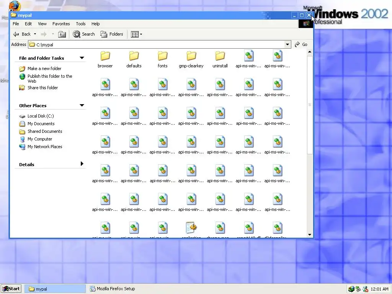Viewport: 392px width, 294px height.
Task: Click the Safely Remove Hardware tray icon
Action: (x=358, y=289)
